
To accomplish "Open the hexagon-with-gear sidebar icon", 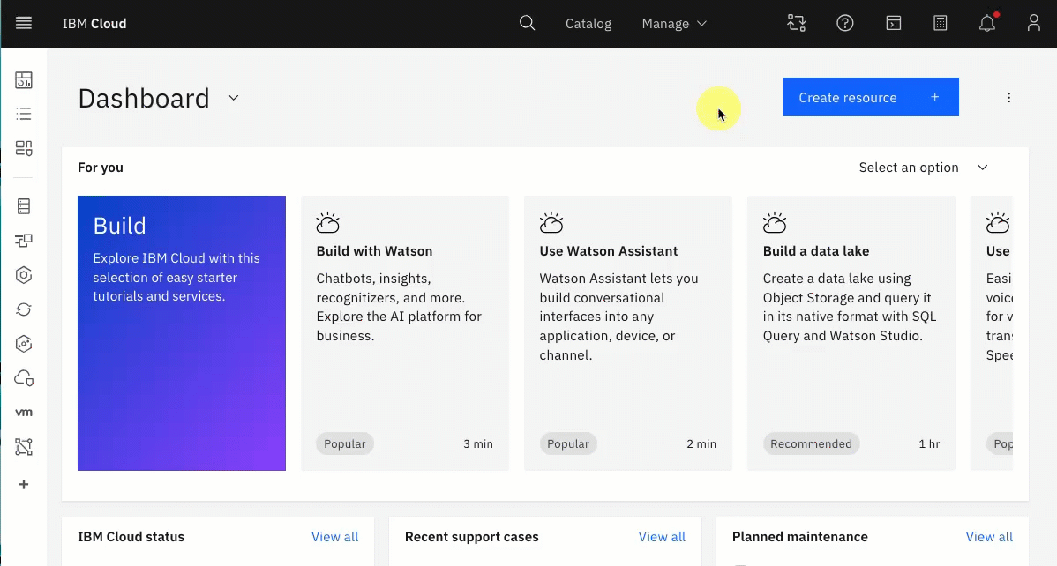I will click(24, 344).
